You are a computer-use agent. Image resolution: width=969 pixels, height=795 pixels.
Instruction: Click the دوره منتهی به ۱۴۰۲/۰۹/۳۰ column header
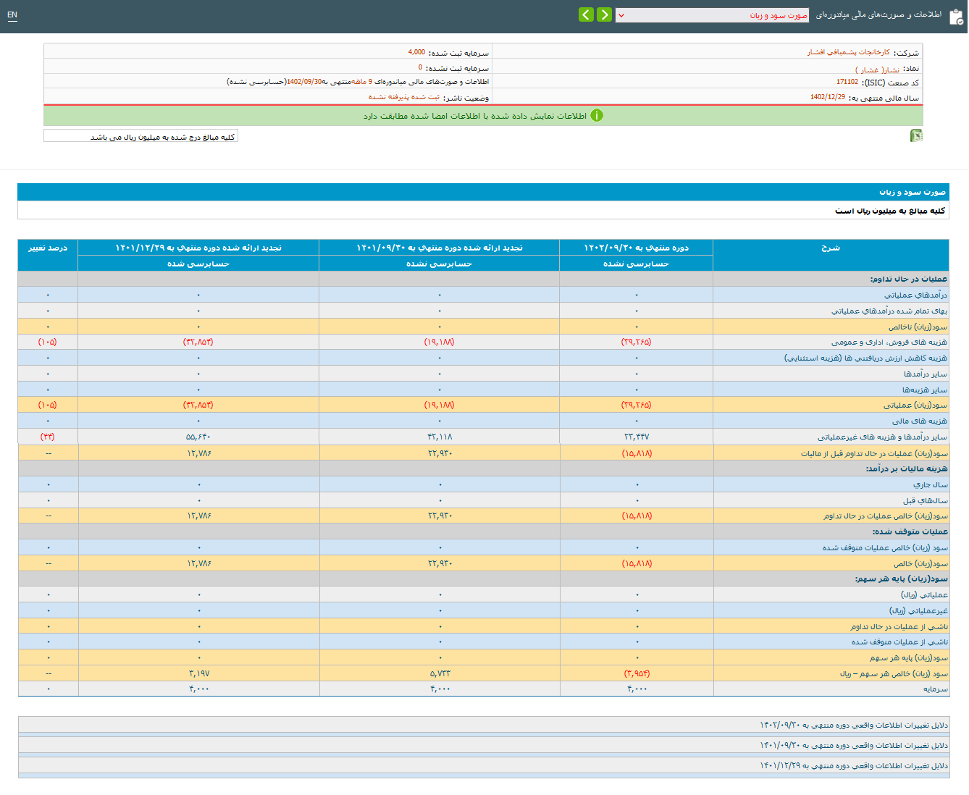click(x=636, y=248)
